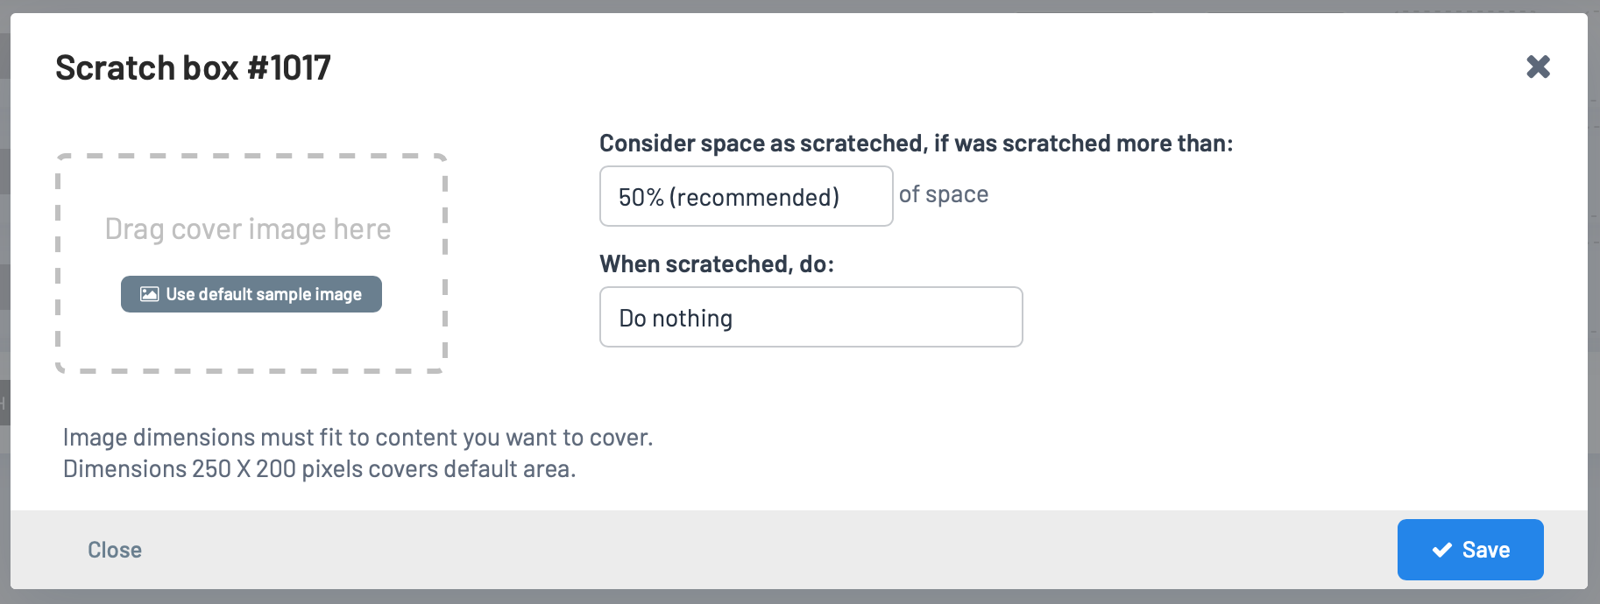The height and width of the screenshot is (604, 1600).
Task: Click the Scratch box #1017 title
Action: tap(193, 67)
